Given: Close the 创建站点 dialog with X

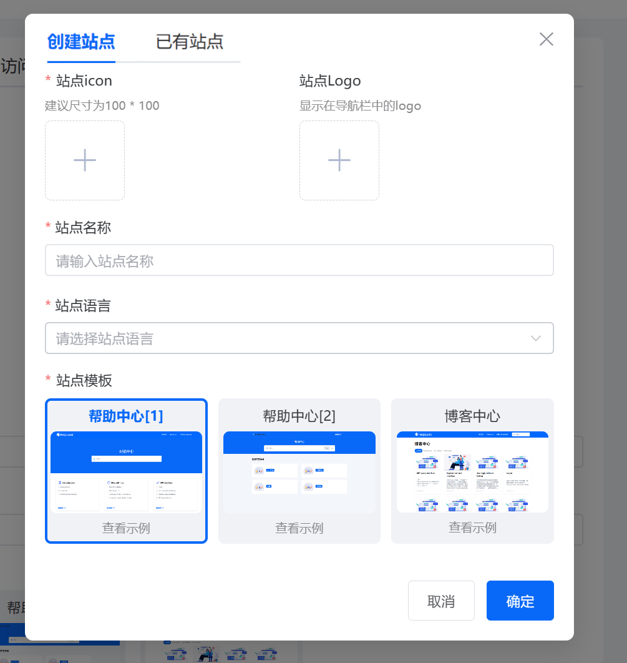Looking at the screenshot, I should pyautogui.click(x=546, y=39).
